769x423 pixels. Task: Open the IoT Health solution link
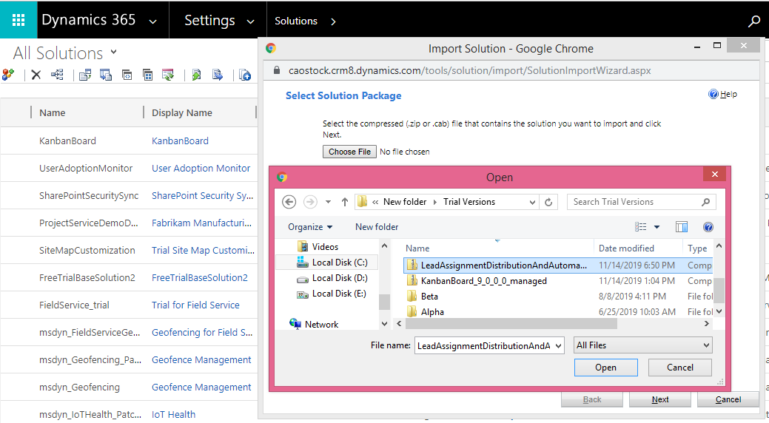(174, 415)
